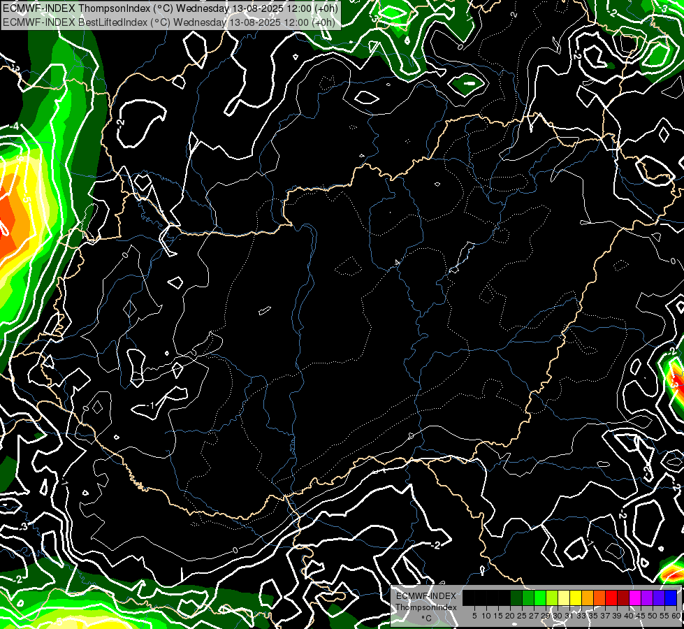Click the legend scale value 39
This screenshot has width=684, height=629.
(x=617, y=616)
